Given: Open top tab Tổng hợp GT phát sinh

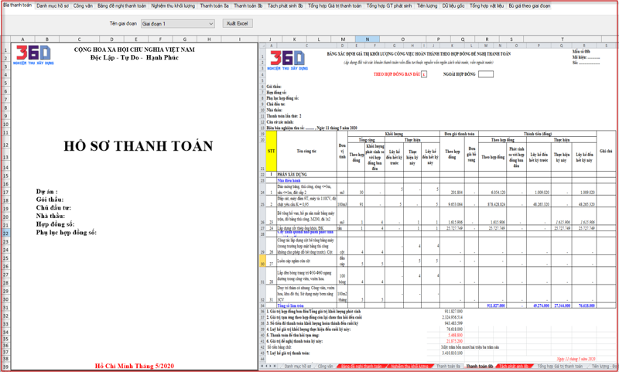Looking at the screenshot, I should (x=389, y=6).
